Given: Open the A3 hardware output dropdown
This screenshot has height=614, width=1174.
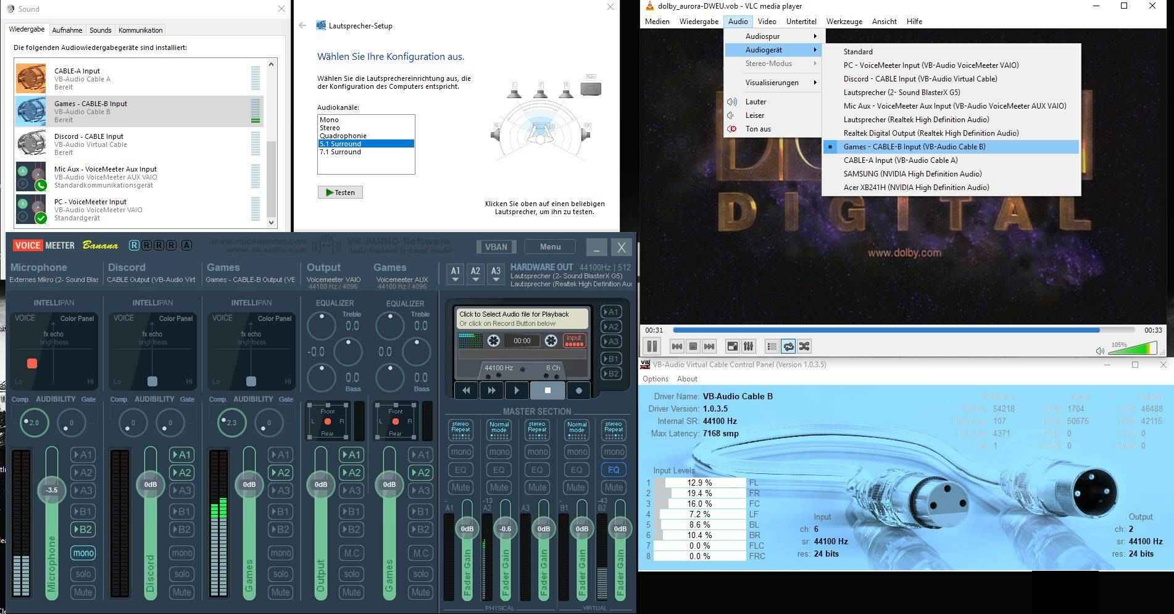Looking at the screenshot, I should pyautogui.click(x=496, y=273).
